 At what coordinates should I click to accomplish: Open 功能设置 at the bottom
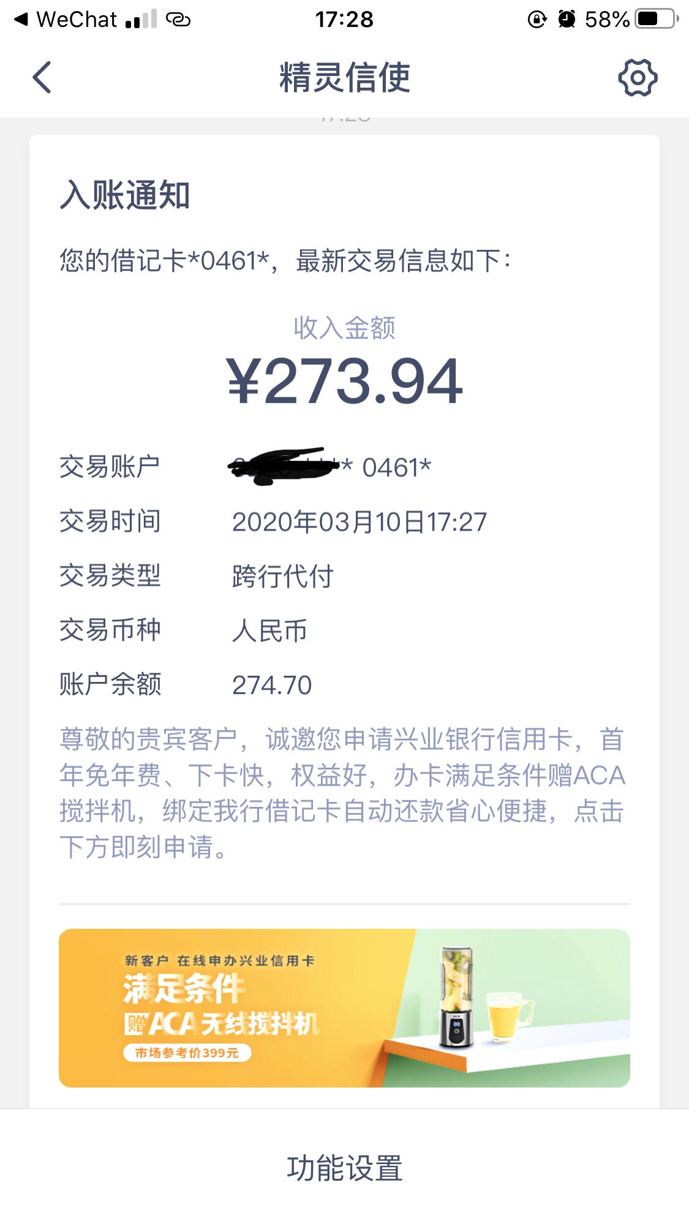345,1168
